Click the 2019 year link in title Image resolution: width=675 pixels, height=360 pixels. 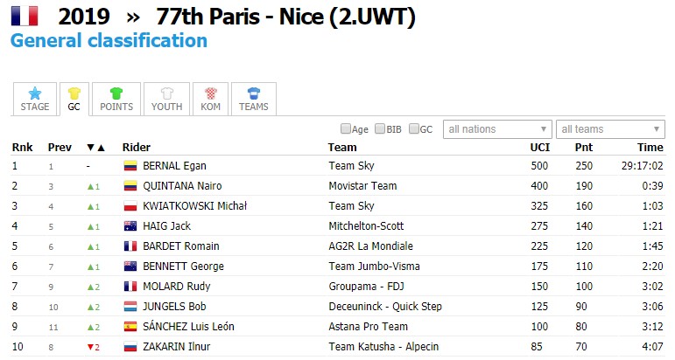[x=84, y=17]
